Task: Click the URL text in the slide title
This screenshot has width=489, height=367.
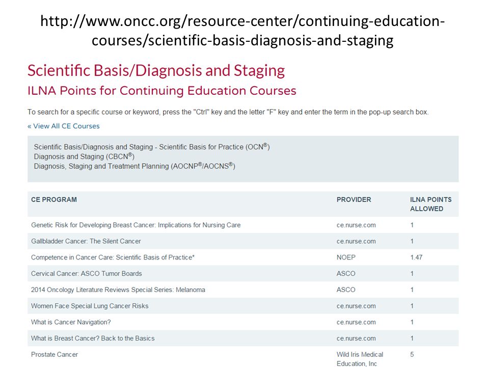Action: (x=242, y=31)
